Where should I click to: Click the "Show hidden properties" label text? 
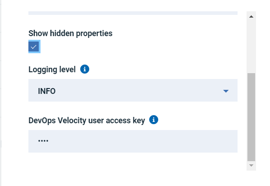coord(70,33)
